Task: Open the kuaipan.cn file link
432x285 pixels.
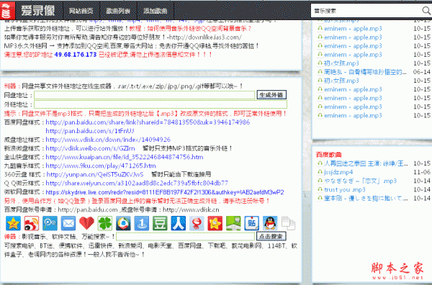Action: 125,157
